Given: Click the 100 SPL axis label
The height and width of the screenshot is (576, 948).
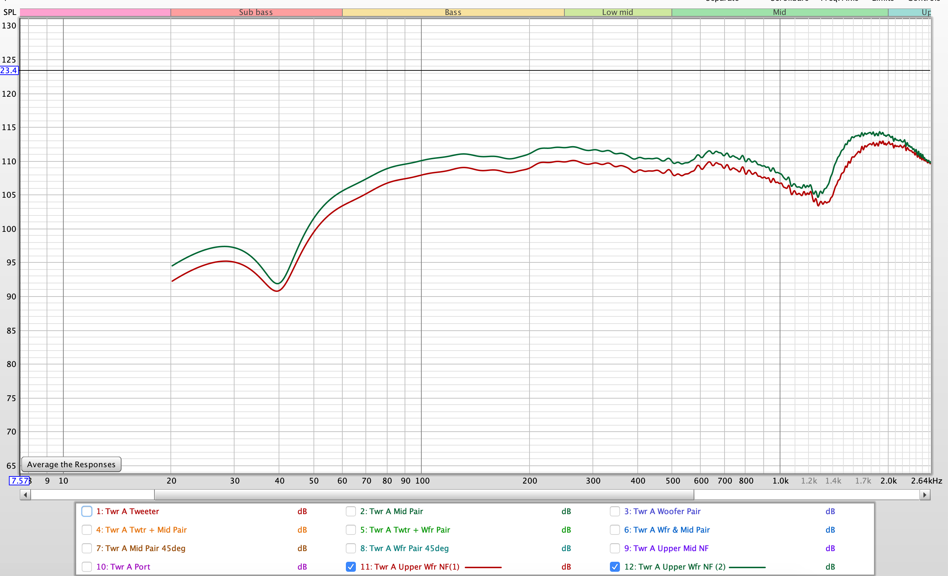Looking at the screenshot, I should [9, 229].
